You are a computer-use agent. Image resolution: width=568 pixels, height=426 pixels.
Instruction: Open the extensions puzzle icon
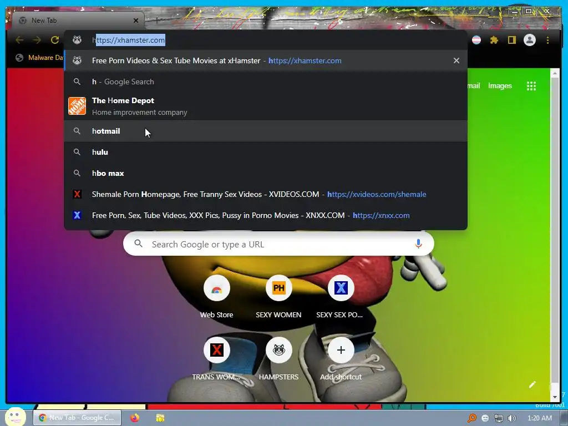[x=494, y=40]
